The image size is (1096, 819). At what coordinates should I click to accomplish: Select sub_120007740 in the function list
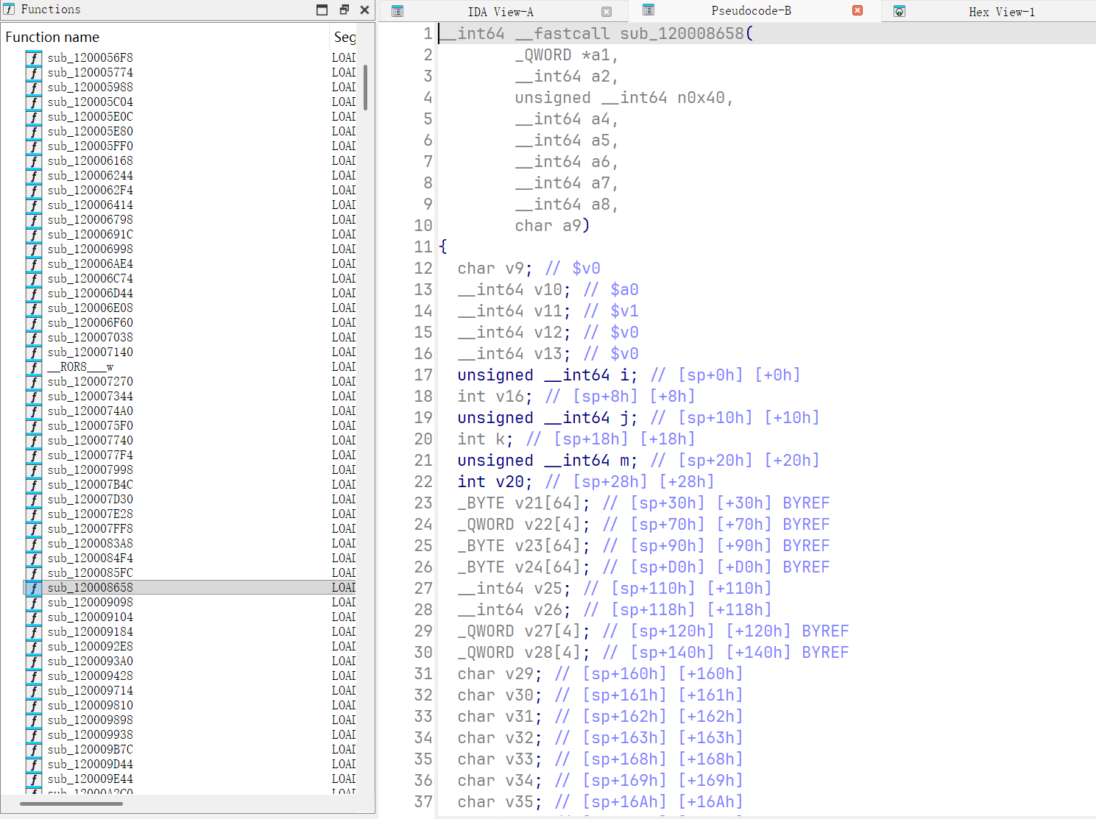pos(90,440)
